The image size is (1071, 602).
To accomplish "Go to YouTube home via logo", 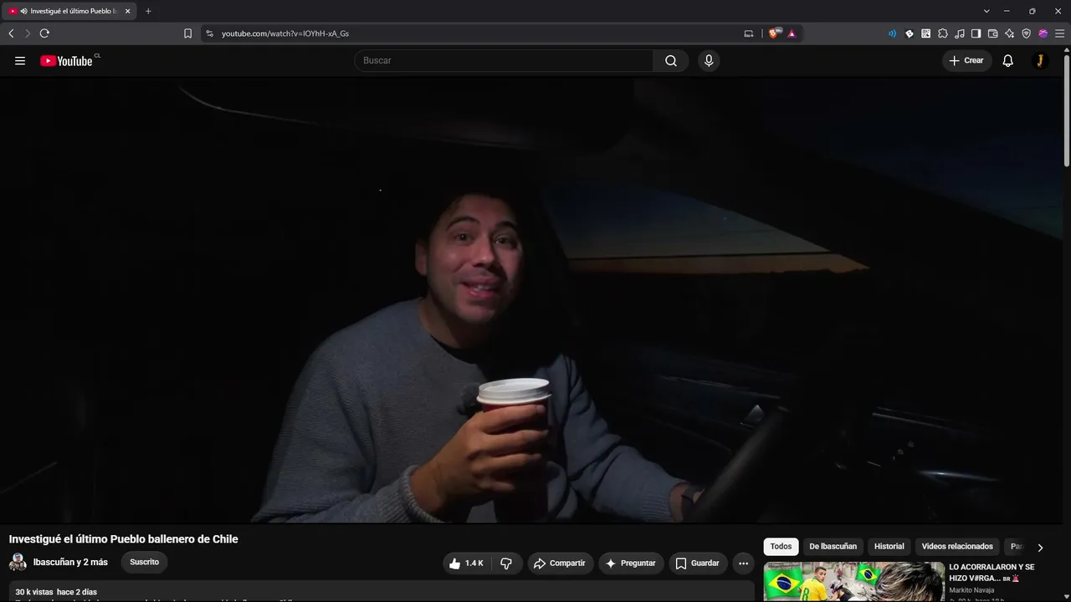I will (67, 61).
